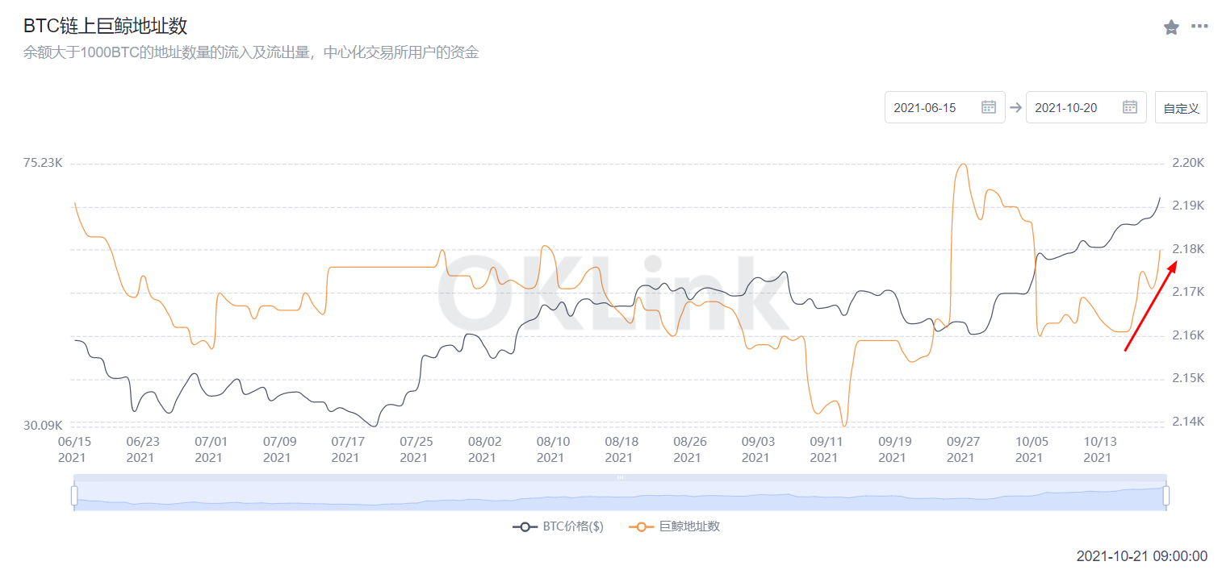Click the 09/27 2021 x-axis label
This screenshot has width=1222, height=574.
(x=960, y=450)
